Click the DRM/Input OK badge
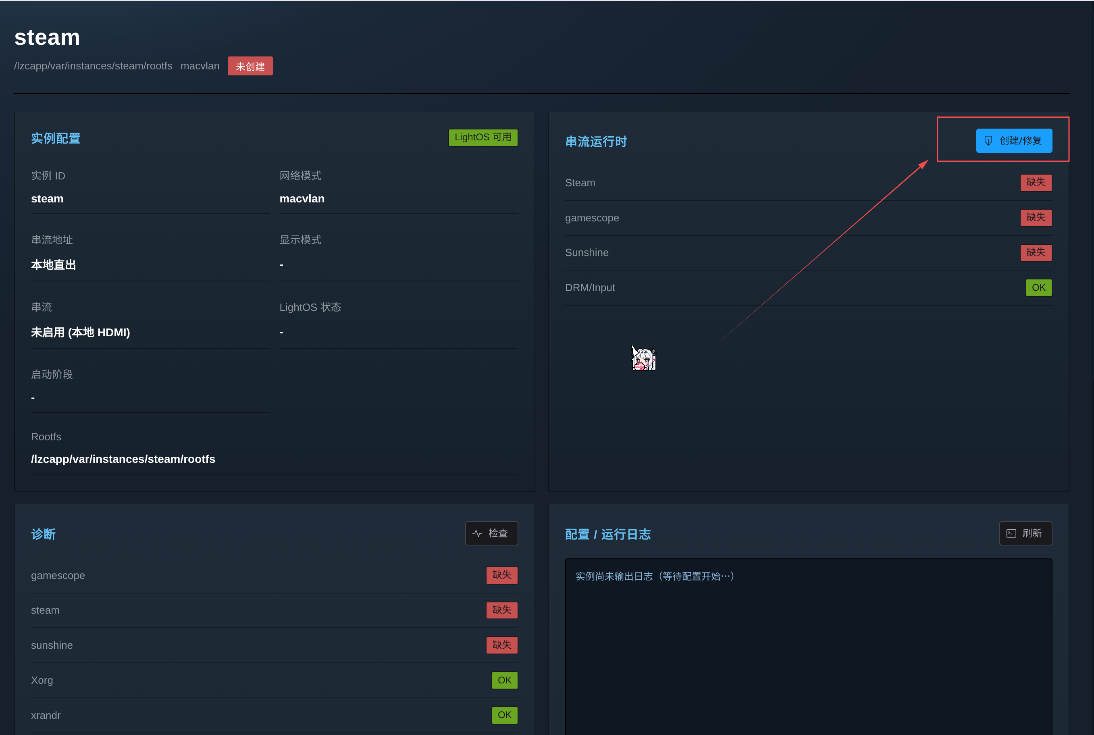This screenshot has height=735, width=1094. tap(1039, 287)
